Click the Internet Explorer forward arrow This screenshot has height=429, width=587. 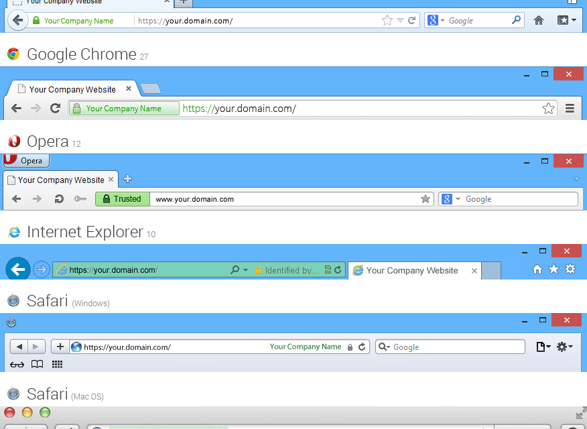41,269
